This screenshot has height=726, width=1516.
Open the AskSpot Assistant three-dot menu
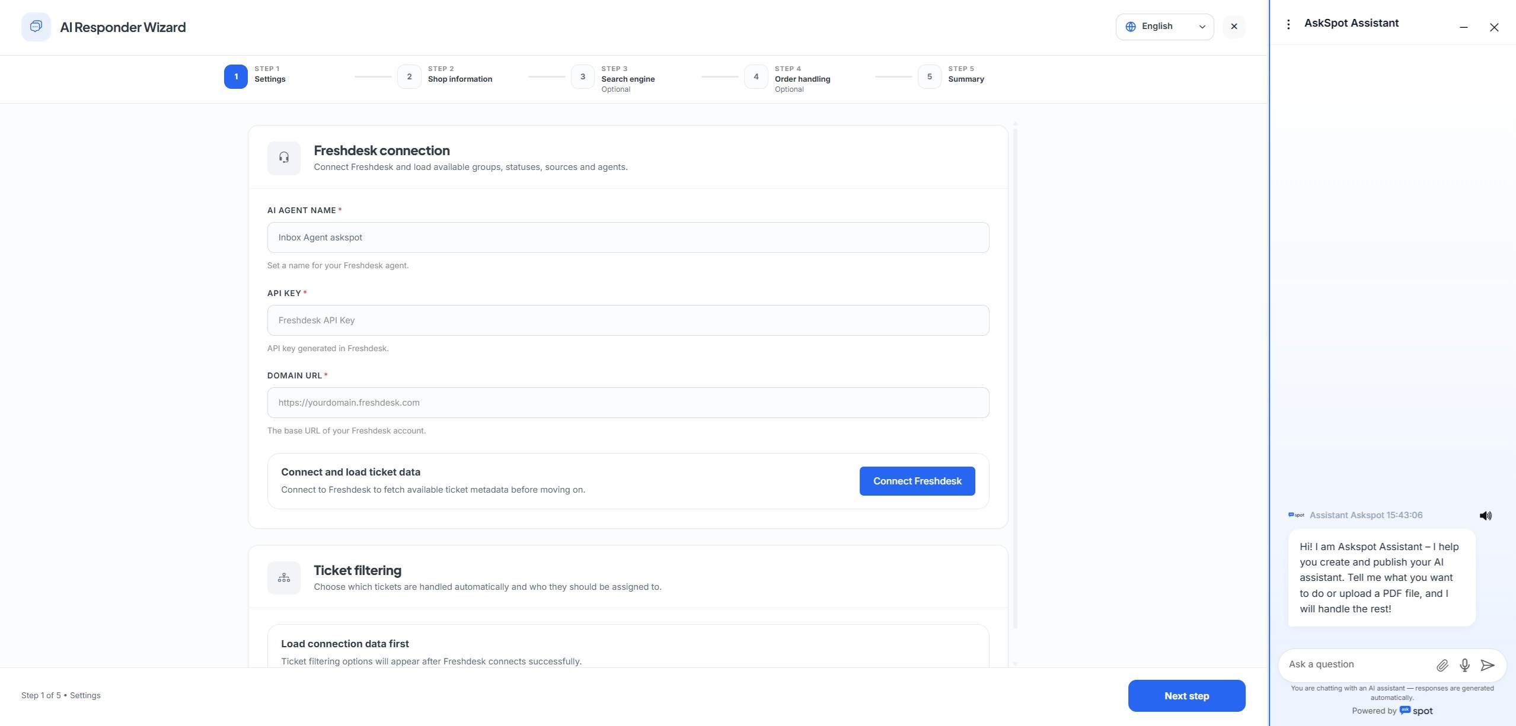click(x=1288, y=24)
